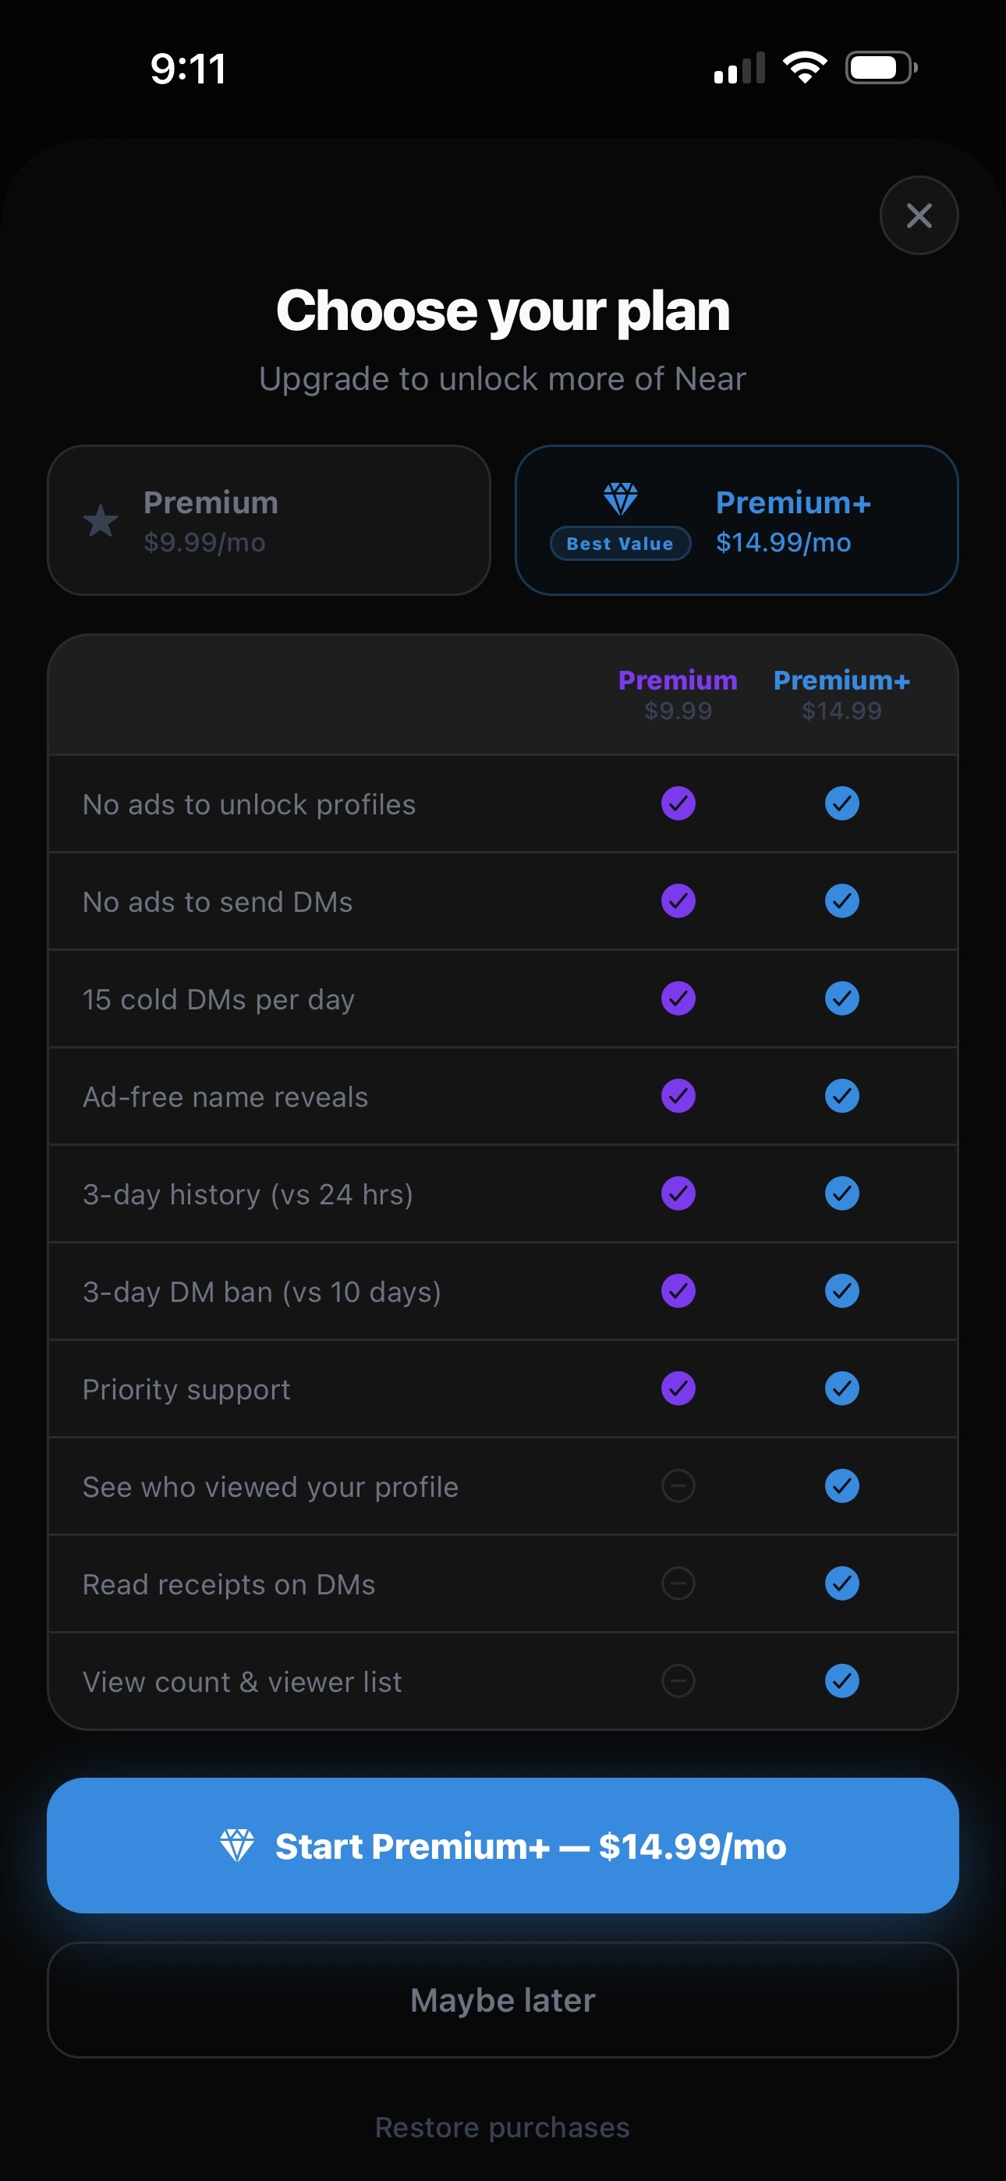Tap the battery indicator in the status bar
The image size is (1006, 2181).
tap(880, 67)
